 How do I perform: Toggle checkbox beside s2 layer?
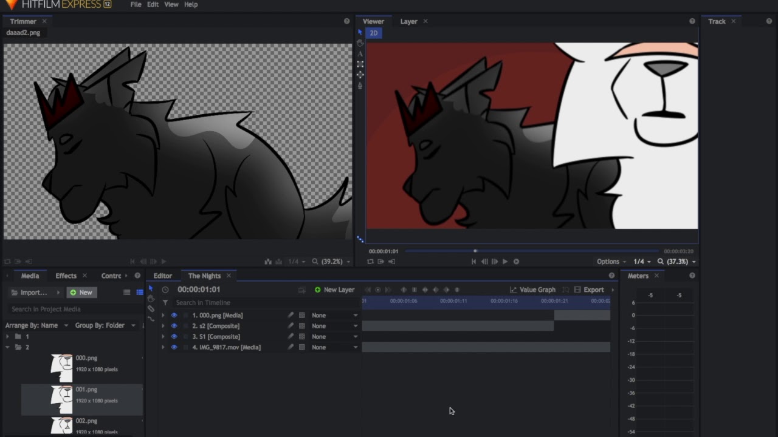point(186,326)
